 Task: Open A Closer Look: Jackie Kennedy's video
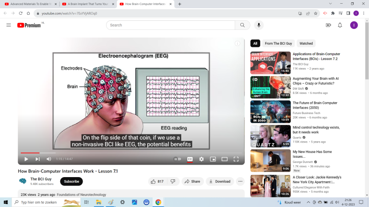coord(317,179)
